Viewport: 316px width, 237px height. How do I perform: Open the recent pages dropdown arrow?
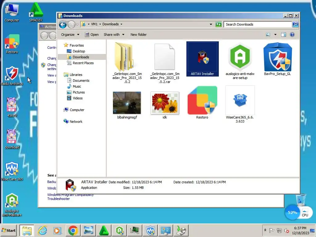tap(77, 25)
